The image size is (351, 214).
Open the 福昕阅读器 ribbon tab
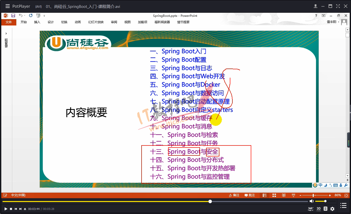click(162, 22)
